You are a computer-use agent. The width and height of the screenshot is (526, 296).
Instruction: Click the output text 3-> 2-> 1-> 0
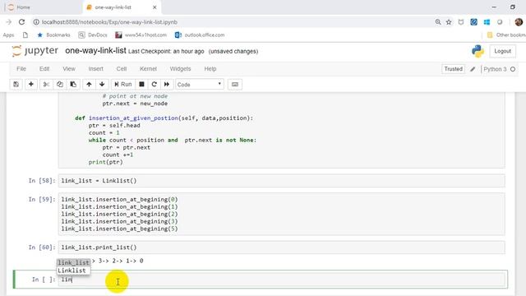coord(121,261)
